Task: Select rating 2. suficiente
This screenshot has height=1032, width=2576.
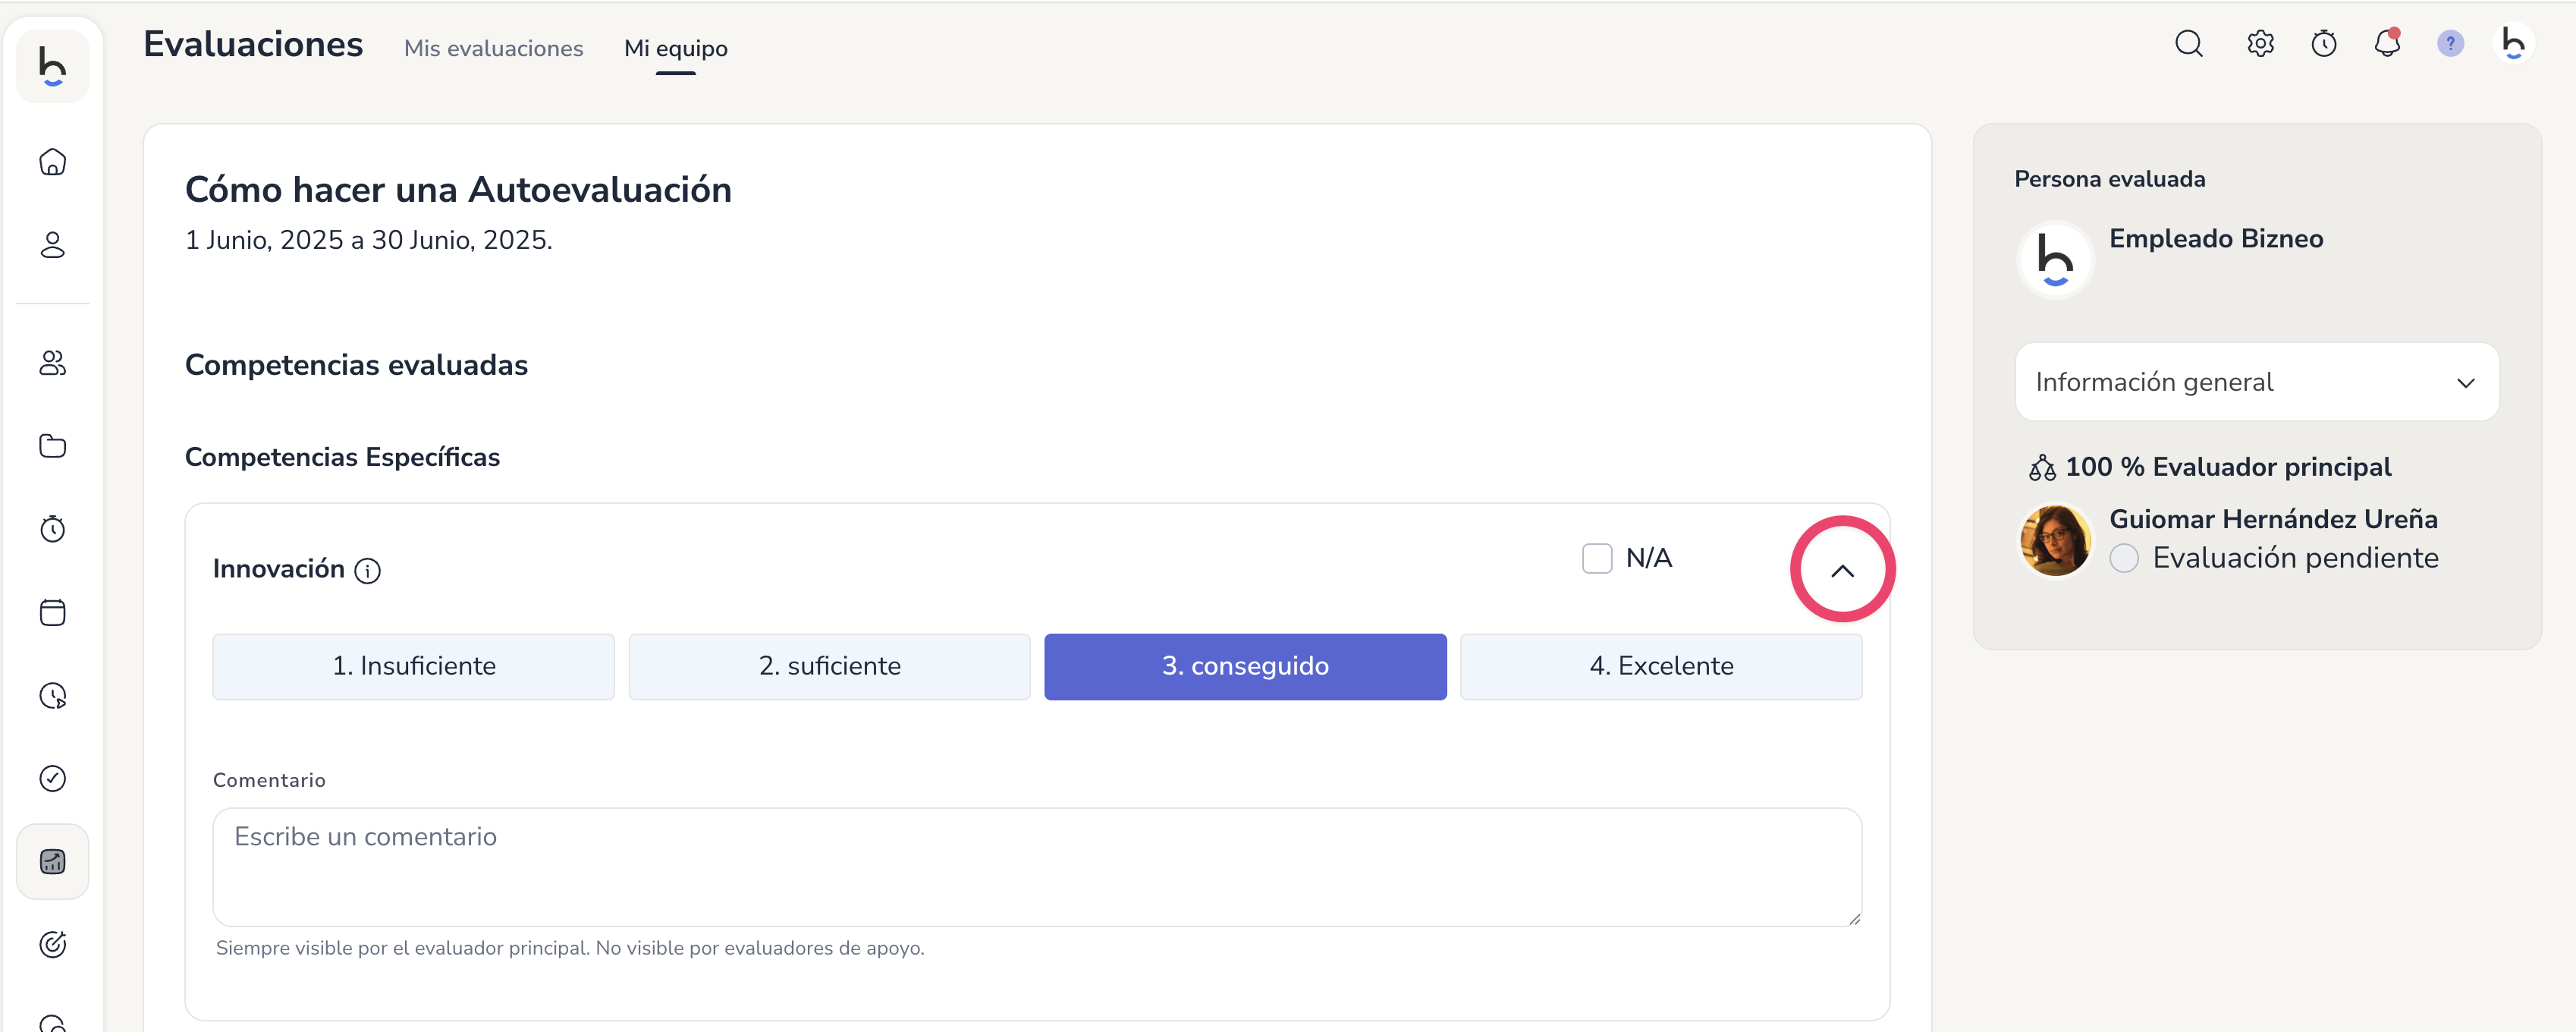Action: [829, 666]
